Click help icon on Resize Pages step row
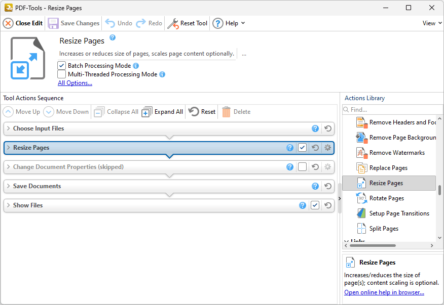 [290, 148]
